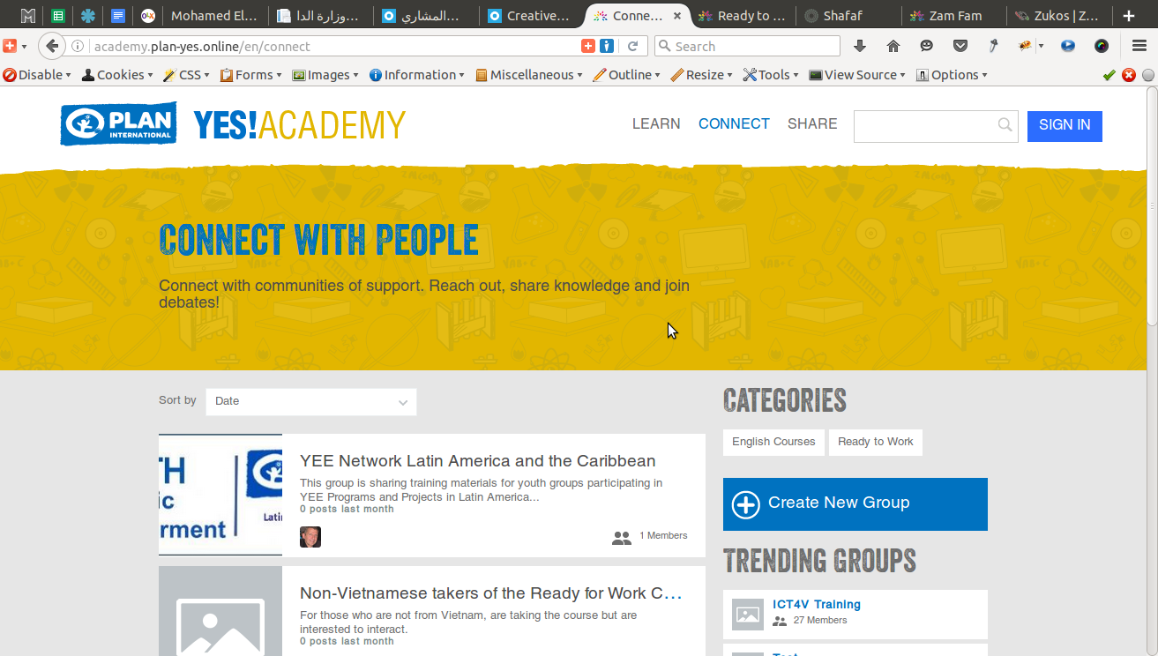
Task: Open the View Source dropdown menu
Action: (x=858, y=75)
